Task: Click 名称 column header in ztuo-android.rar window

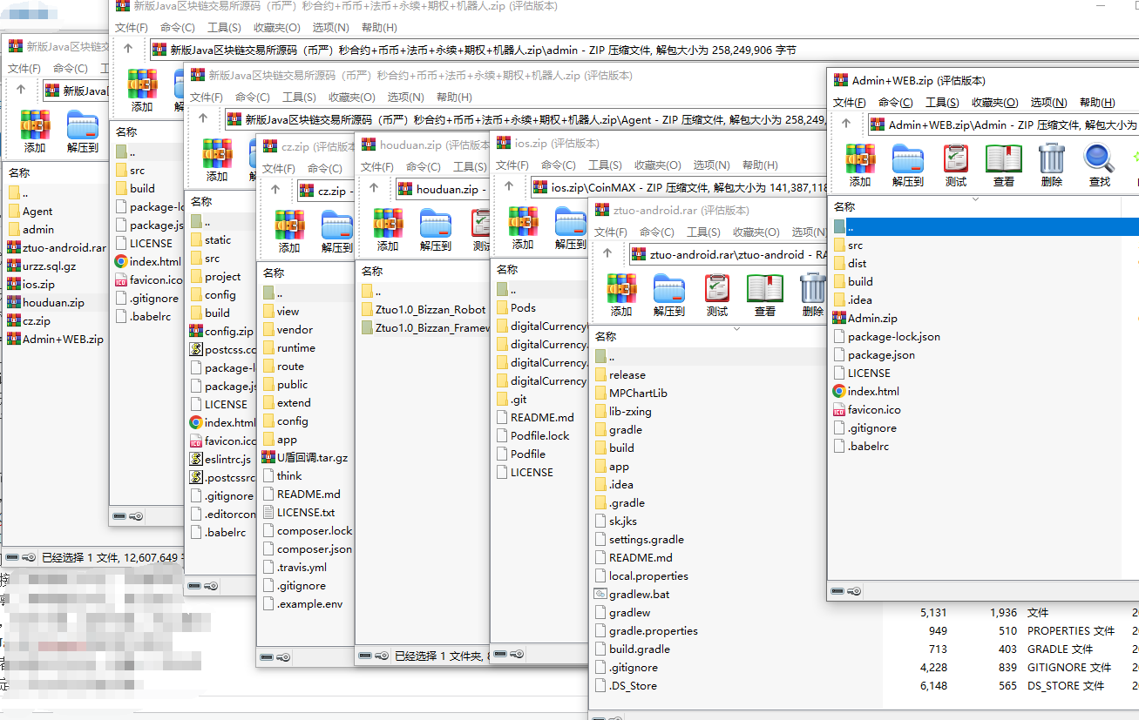Action: 606,336
